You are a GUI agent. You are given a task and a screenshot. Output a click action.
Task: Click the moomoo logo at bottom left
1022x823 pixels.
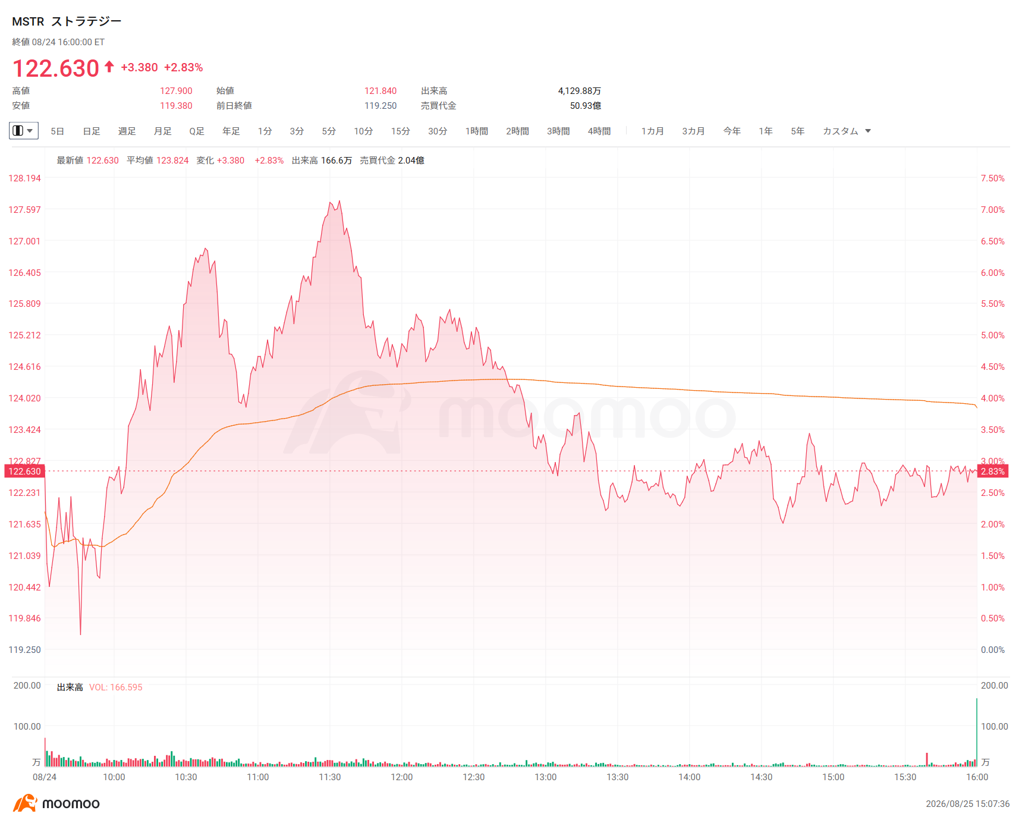click(x=56, y=803)
